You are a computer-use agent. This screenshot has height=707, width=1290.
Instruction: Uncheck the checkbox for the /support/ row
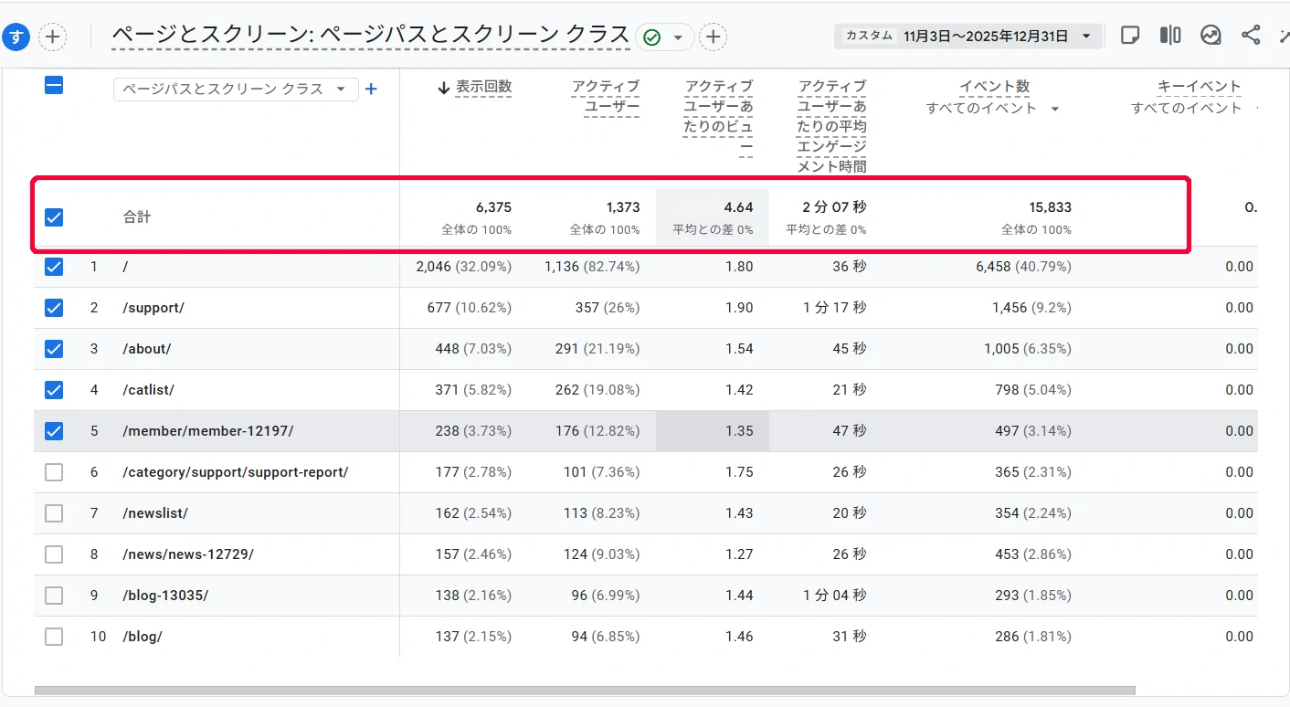54,308
